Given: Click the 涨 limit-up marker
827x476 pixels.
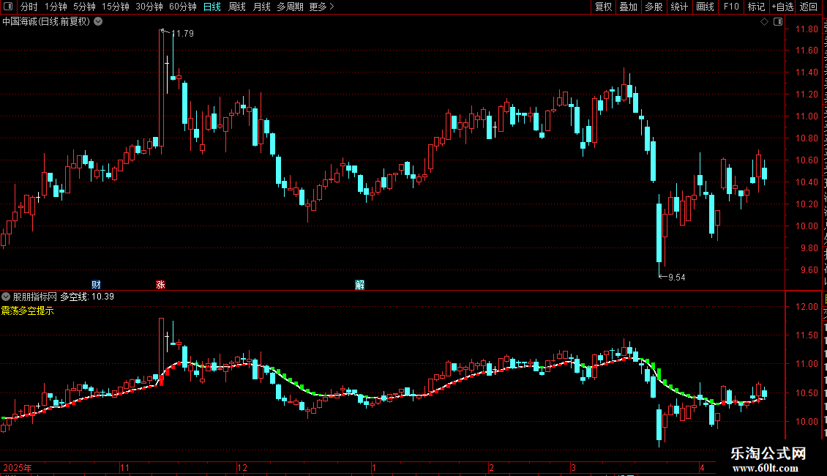Looking at the screenshot, I should [160, 285].
